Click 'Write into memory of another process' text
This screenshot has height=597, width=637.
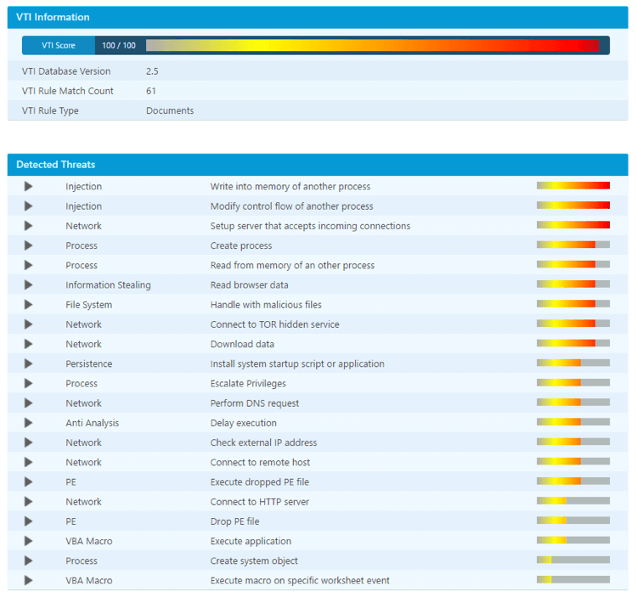click(290, 187)
